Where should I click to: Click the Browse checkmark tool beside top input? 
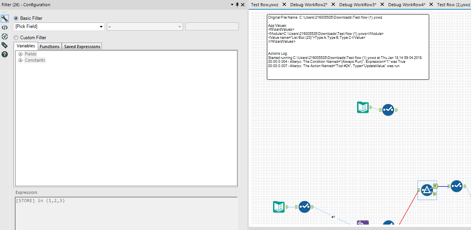click(x=388, y=110)
